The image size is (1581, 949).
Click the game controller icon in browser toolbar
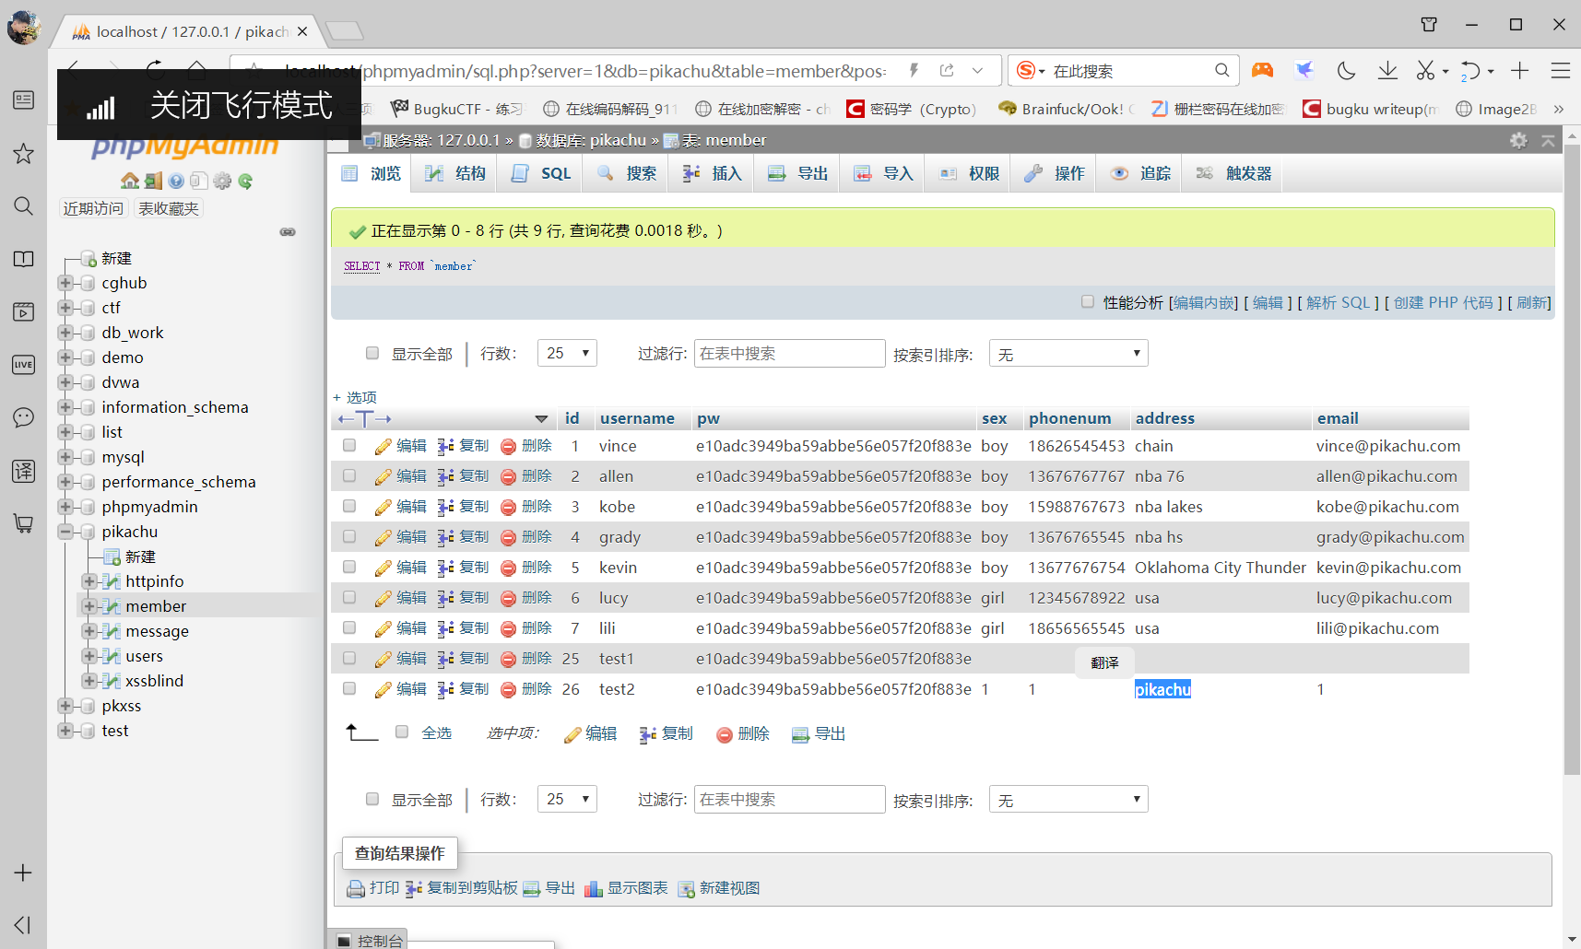[x=1262, y=70]
